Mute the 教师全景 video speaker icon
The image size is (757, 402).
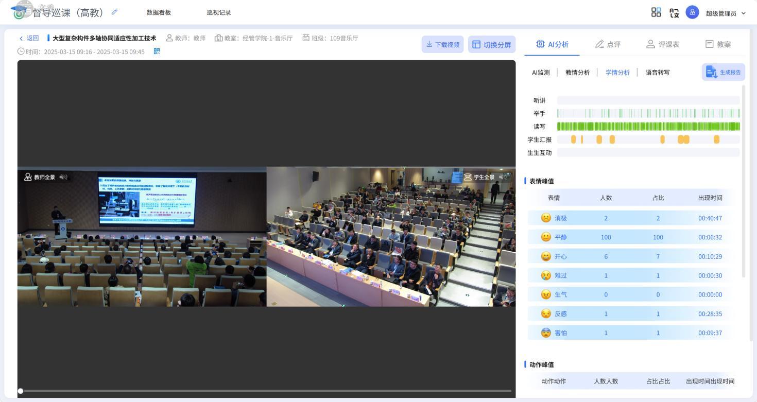click(64, 177)
